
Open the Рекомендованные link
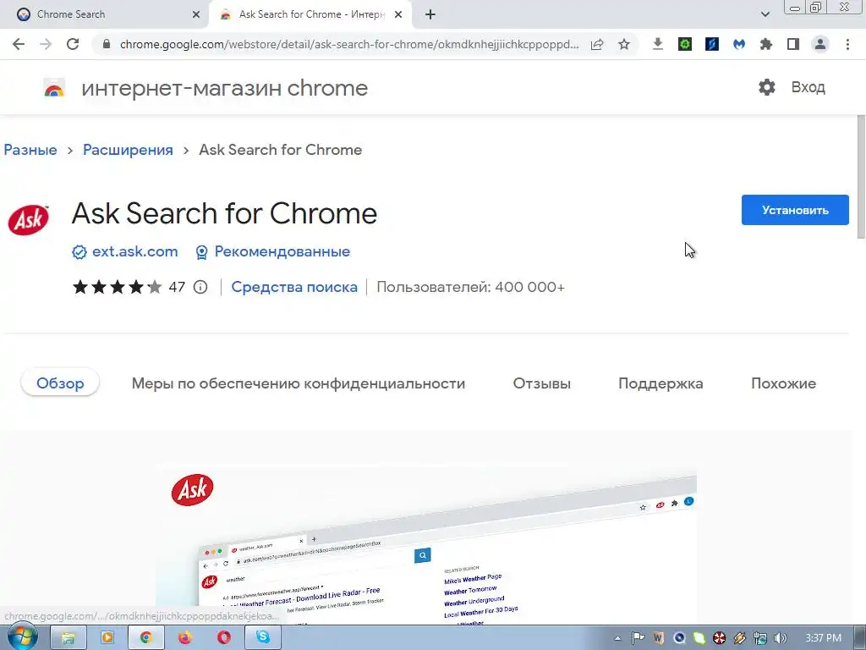point(282,251)
